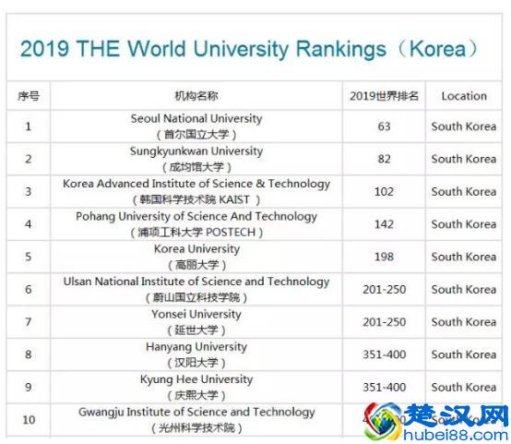Click the 'Location' column header
This screenshot has width=511, height=444.
pyautogui.click(x=464, y=96)
